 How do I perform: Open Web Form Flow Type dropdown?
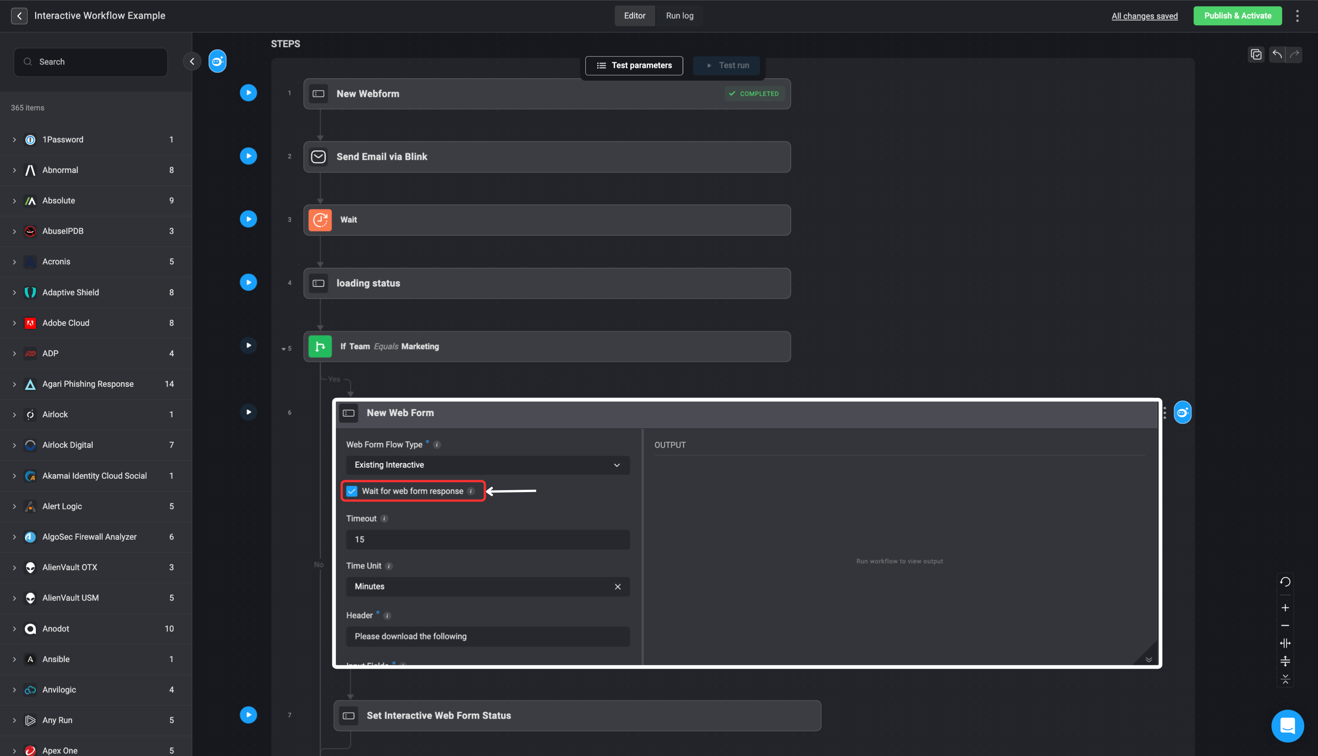(488, 465)
